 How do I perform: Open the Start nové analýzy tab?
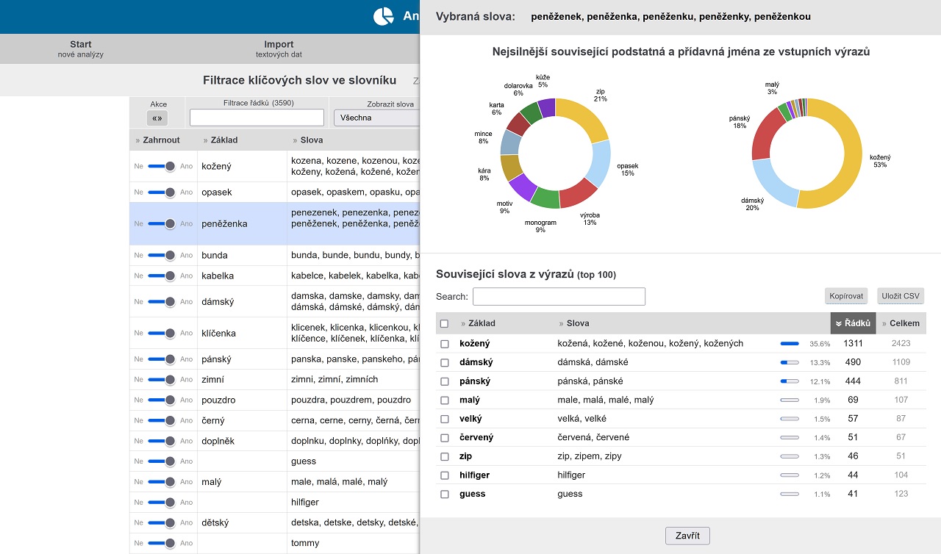[x=81, y=48]
